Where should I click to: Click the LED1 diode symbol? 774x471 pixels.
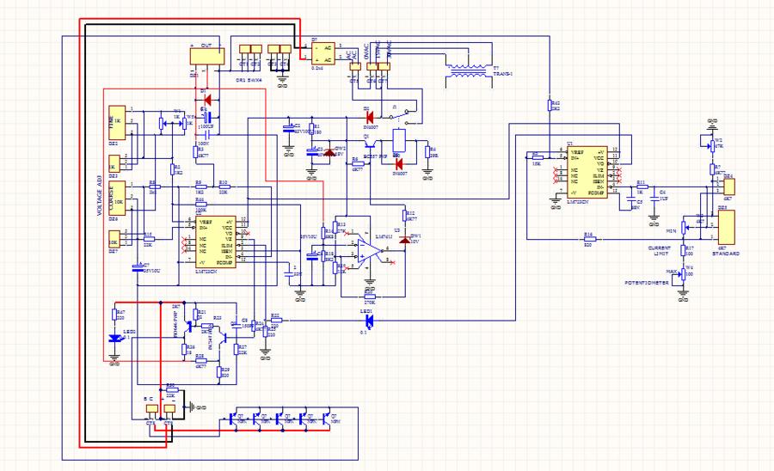(370, 321)
